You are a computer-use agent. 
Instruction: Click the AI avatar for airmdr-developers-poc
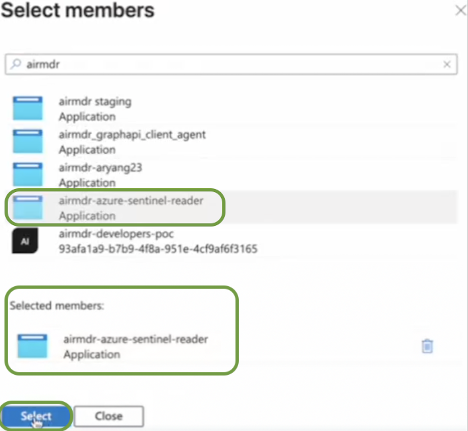[25, 241]
